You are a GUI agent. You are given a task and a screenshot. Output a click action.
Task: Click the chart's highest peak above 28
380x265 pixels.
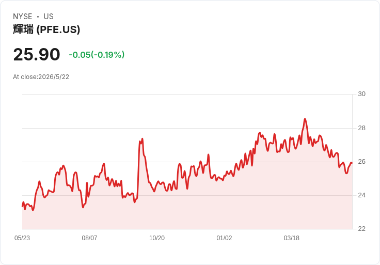pyautogui.click(x=305, y=119)
